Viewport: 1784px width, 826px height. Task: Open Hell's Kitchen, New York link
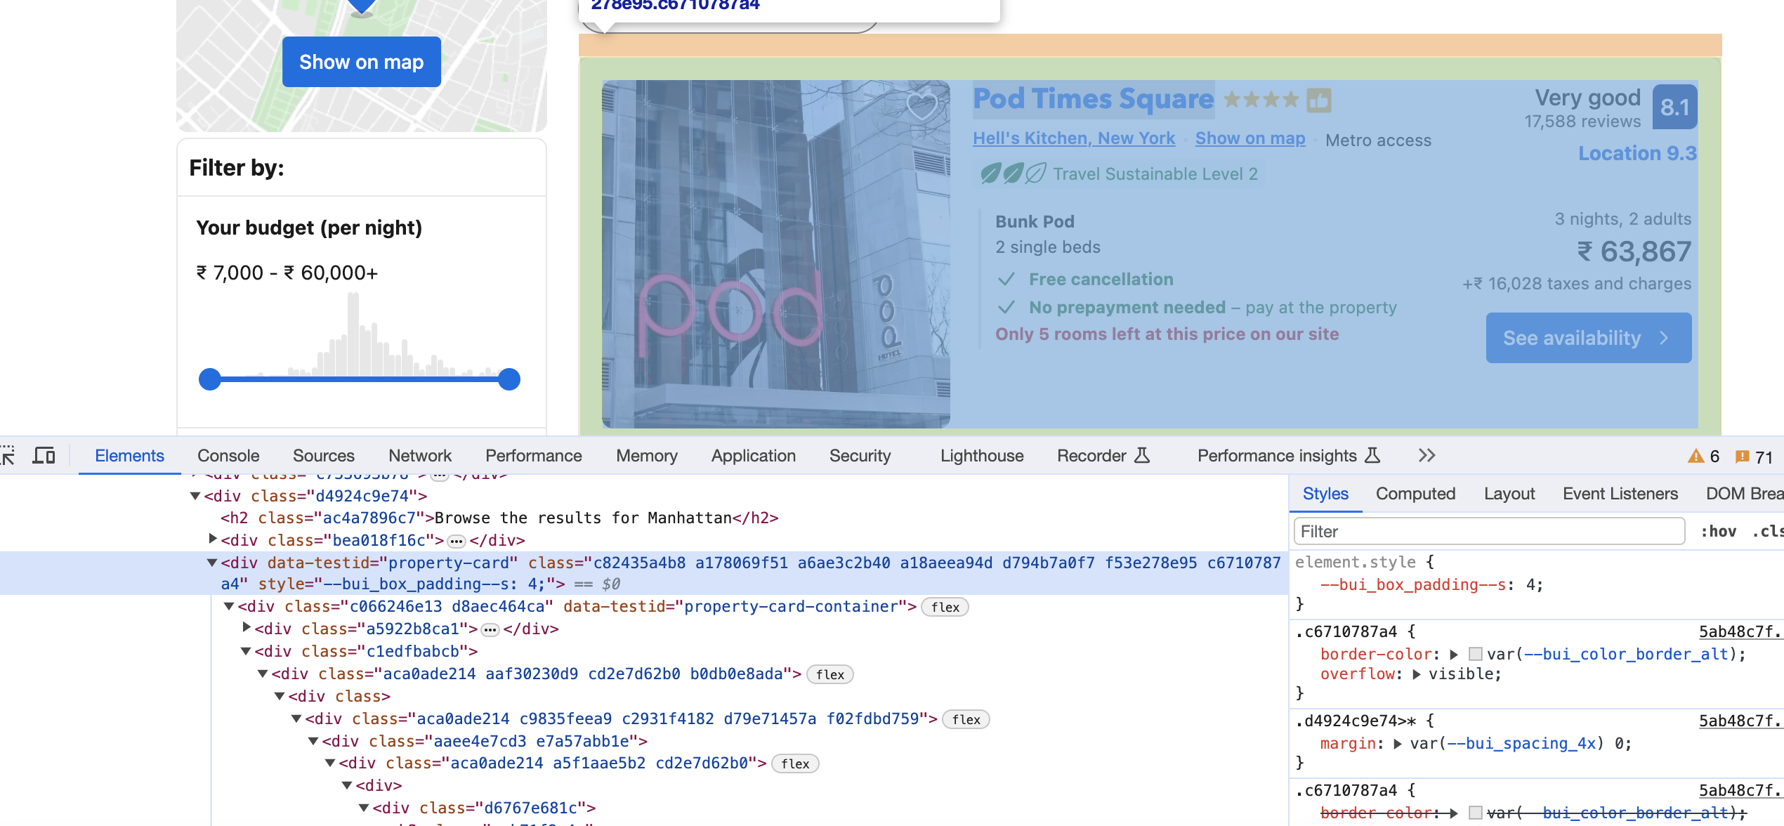click(x=1074, y=138)
